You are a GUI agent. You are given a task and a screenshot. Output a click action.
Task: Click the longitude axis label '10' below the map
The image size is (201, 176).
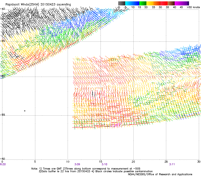(x=68, y=162)
